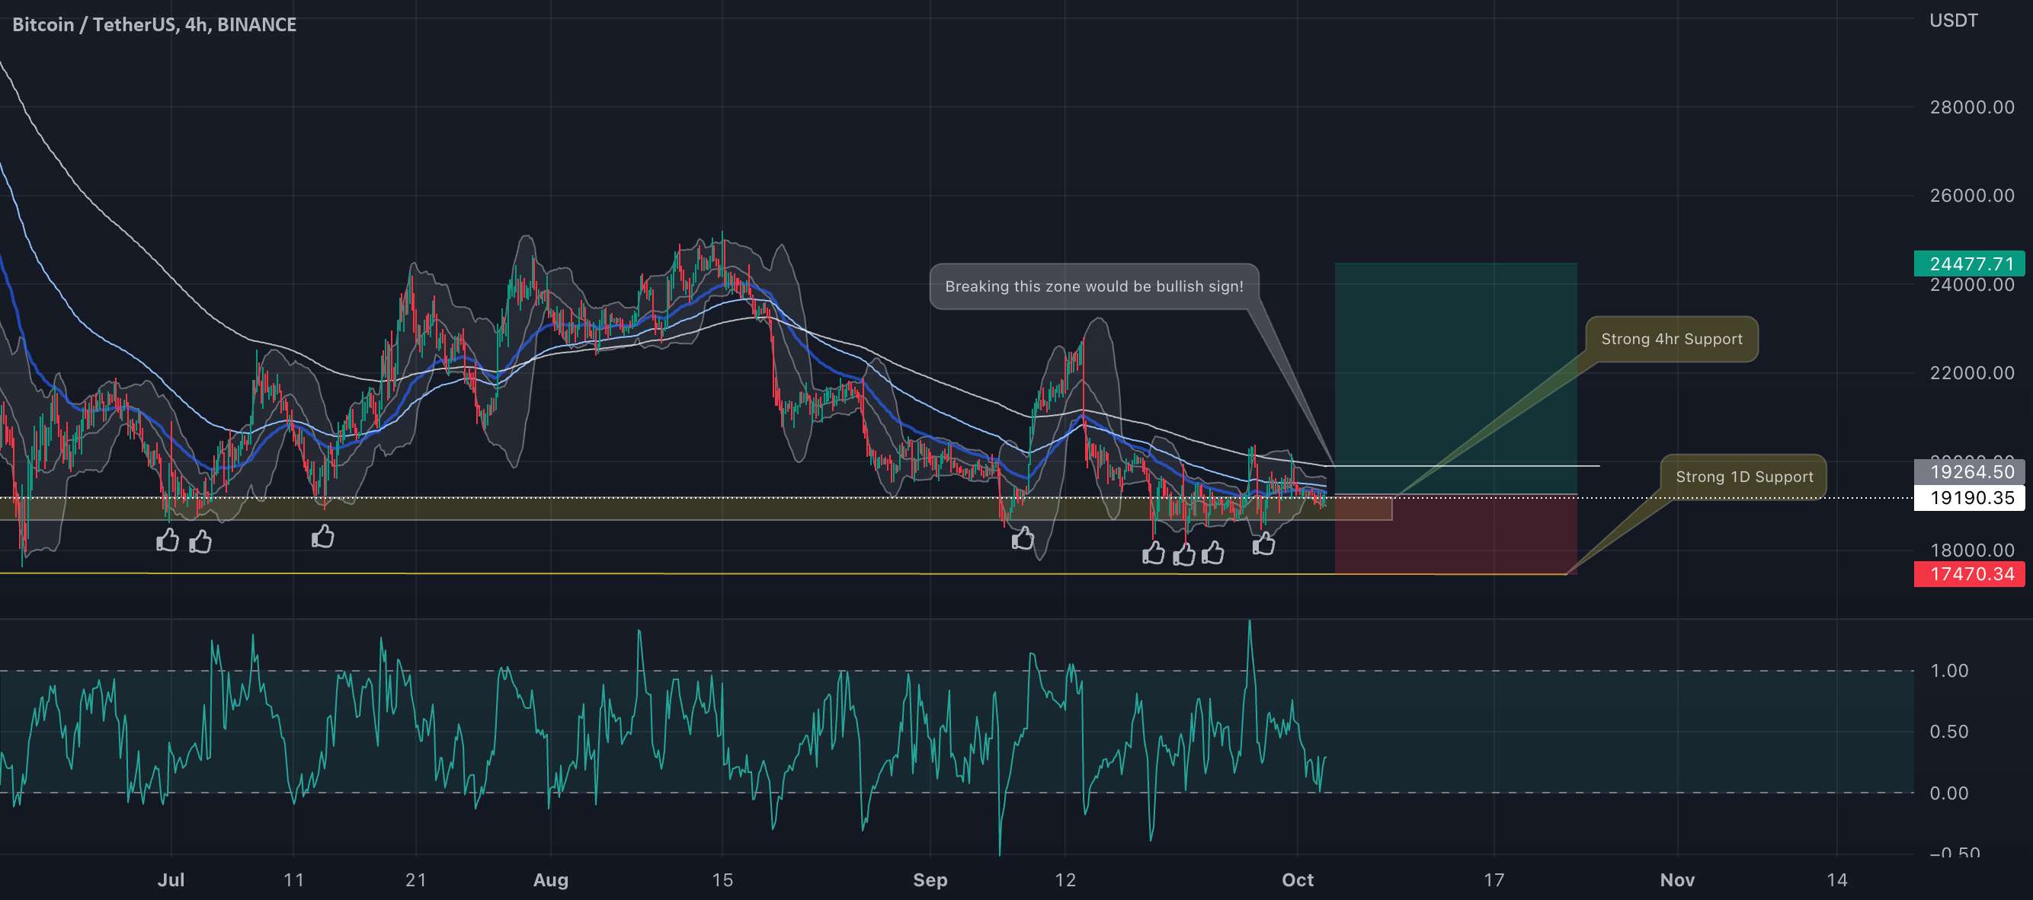Click the 14 date label on the time axis
The height and width of the screenshot is (900, 2033).
click(1837, 879)
